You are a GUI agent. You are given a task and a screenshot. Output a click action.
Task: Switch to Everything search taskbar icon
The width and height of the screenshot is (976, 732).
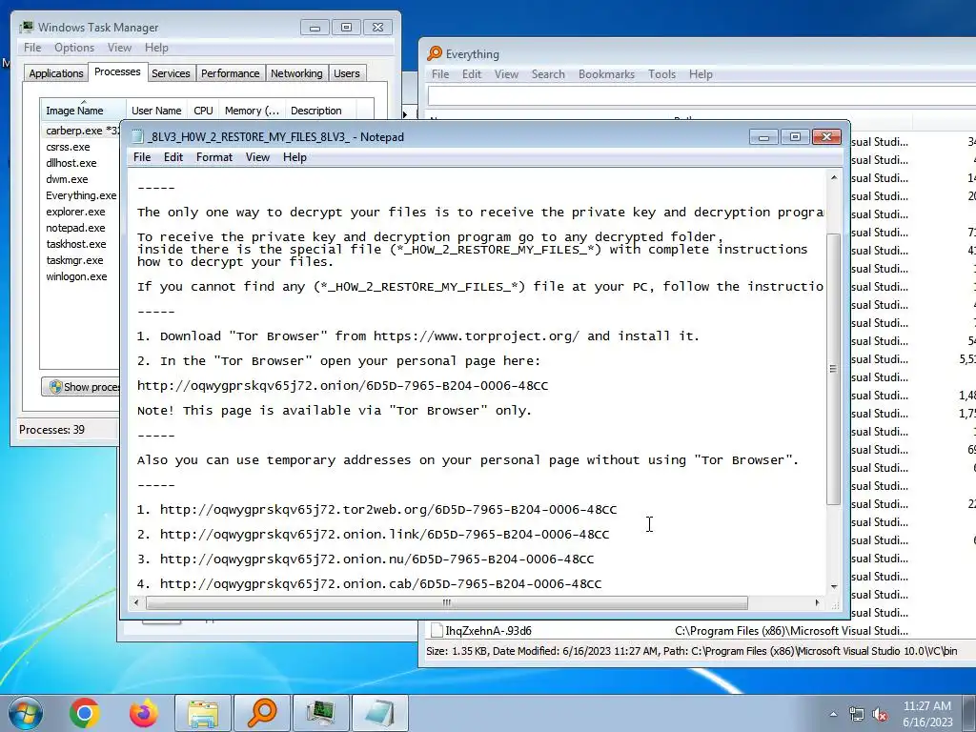coord(262,713)
